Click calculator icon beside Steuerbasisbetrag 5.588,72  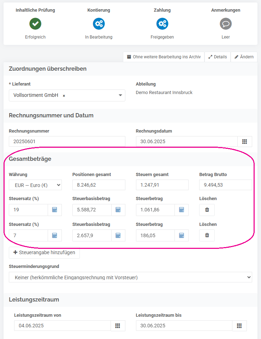click(x=118, y=210)
